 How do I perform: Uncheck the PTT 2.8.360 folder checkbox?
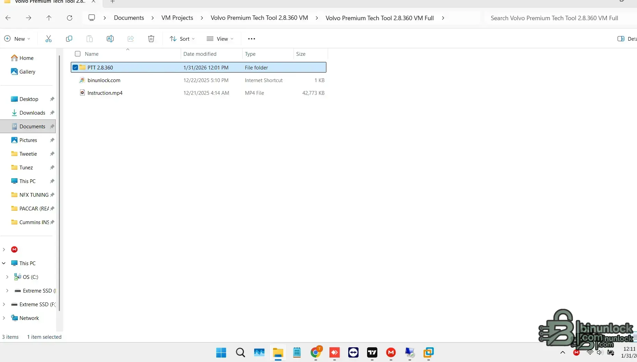(x=75, y=67)
